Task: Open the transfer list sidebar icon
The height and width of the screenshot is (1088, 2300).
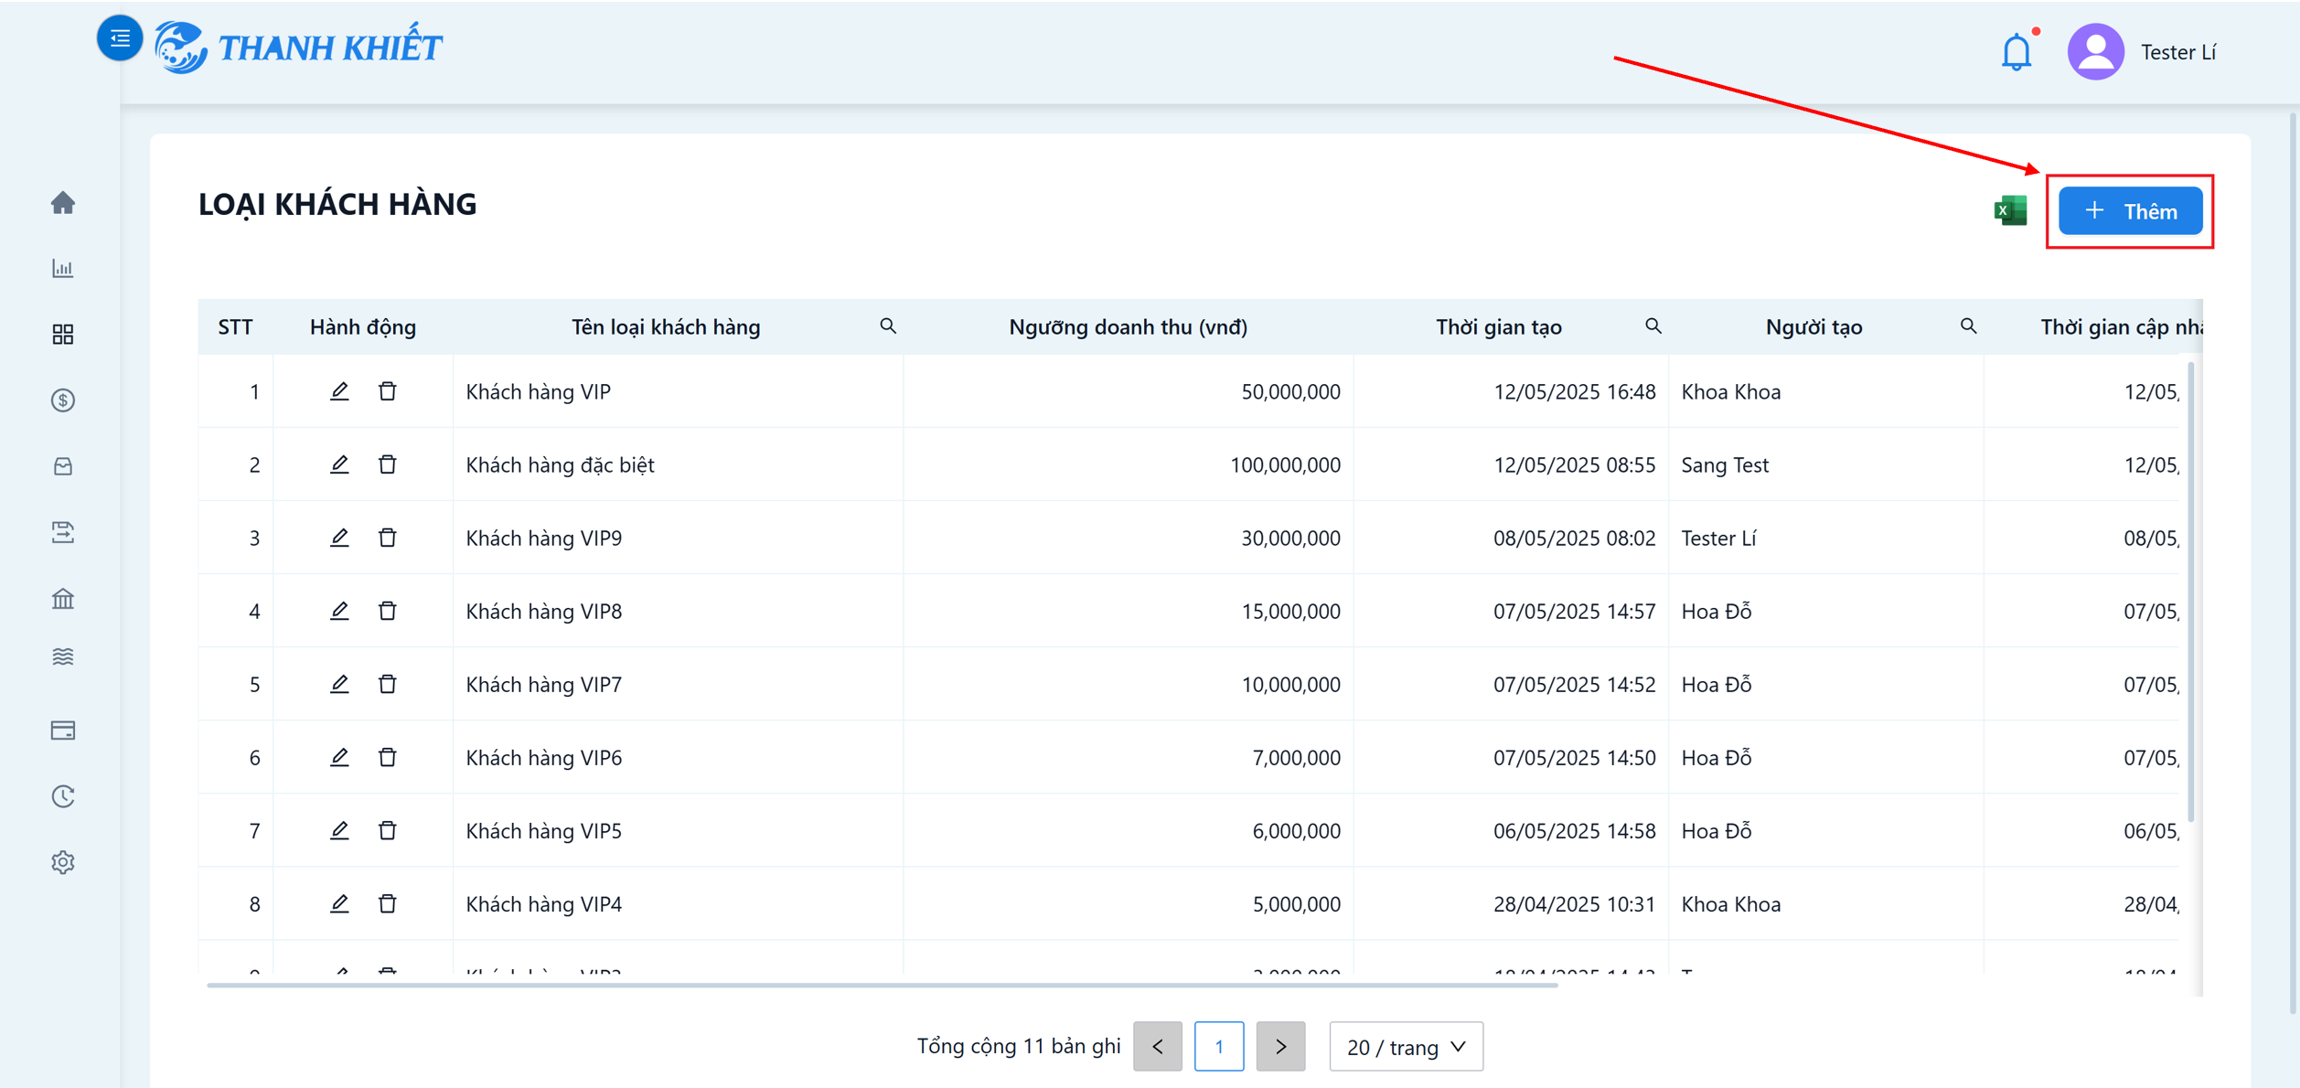Action: coord(63,532)
